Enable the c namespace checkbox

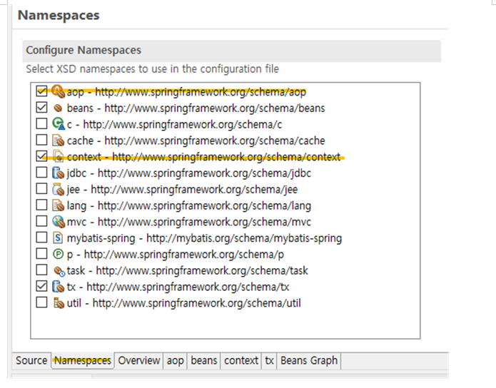tap(42, 123)
